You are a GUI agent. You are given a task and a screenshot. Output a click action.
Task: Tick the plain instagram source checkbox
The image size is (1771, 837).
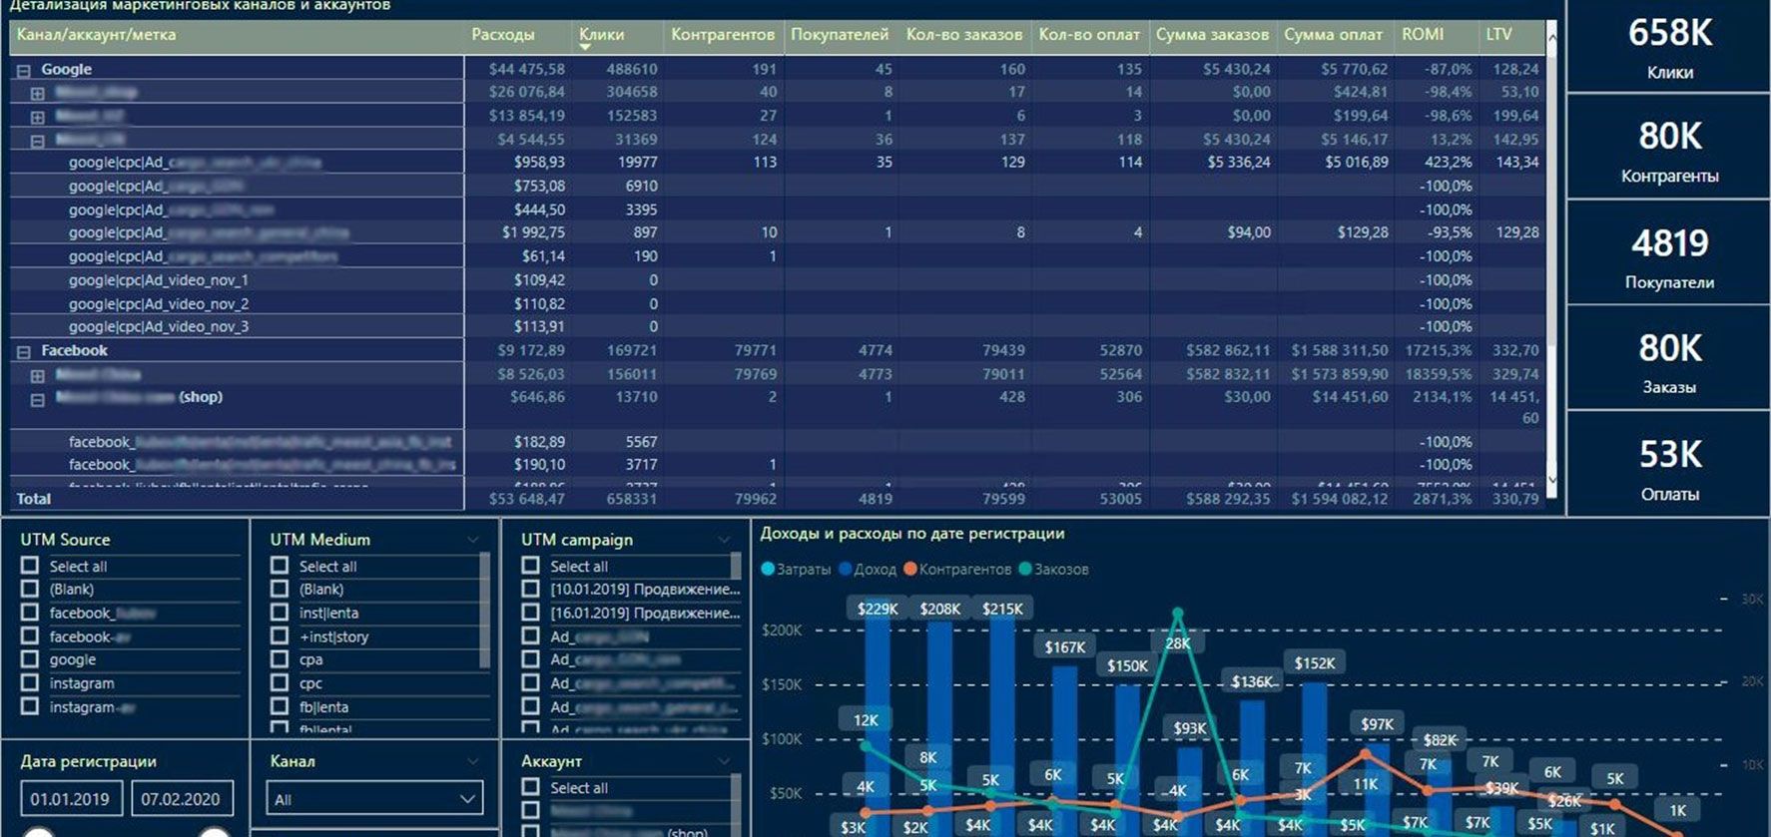tap(30, 683)
